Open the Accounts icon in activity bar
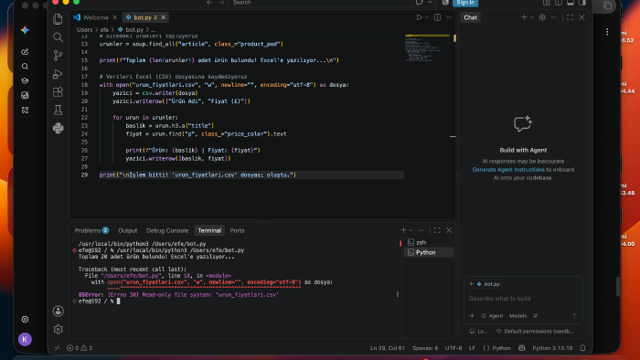 (x=58, y=311)
